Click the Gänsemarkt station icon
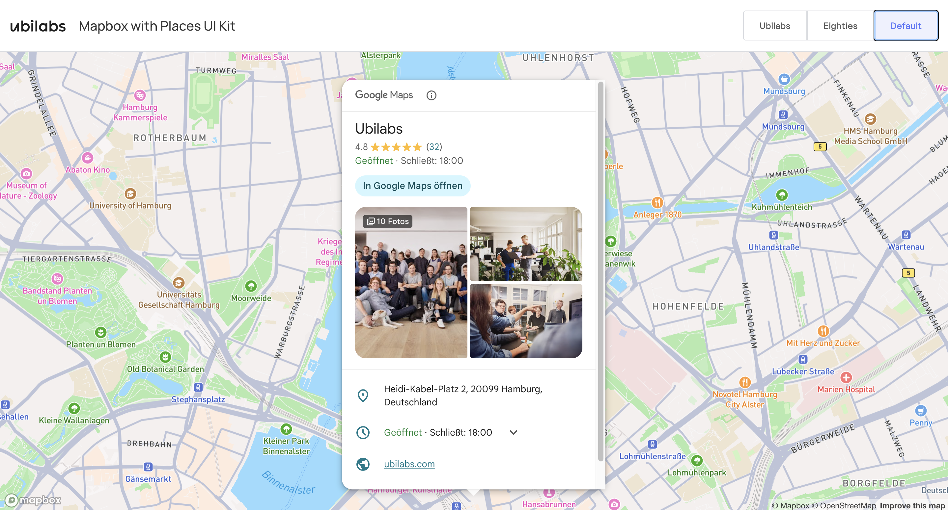Screen dimensions: 948x510 point(148,467)
